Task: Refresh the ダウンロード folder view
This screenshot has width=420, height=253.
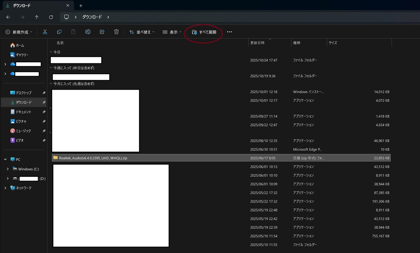Action: [x=51, y=17]
